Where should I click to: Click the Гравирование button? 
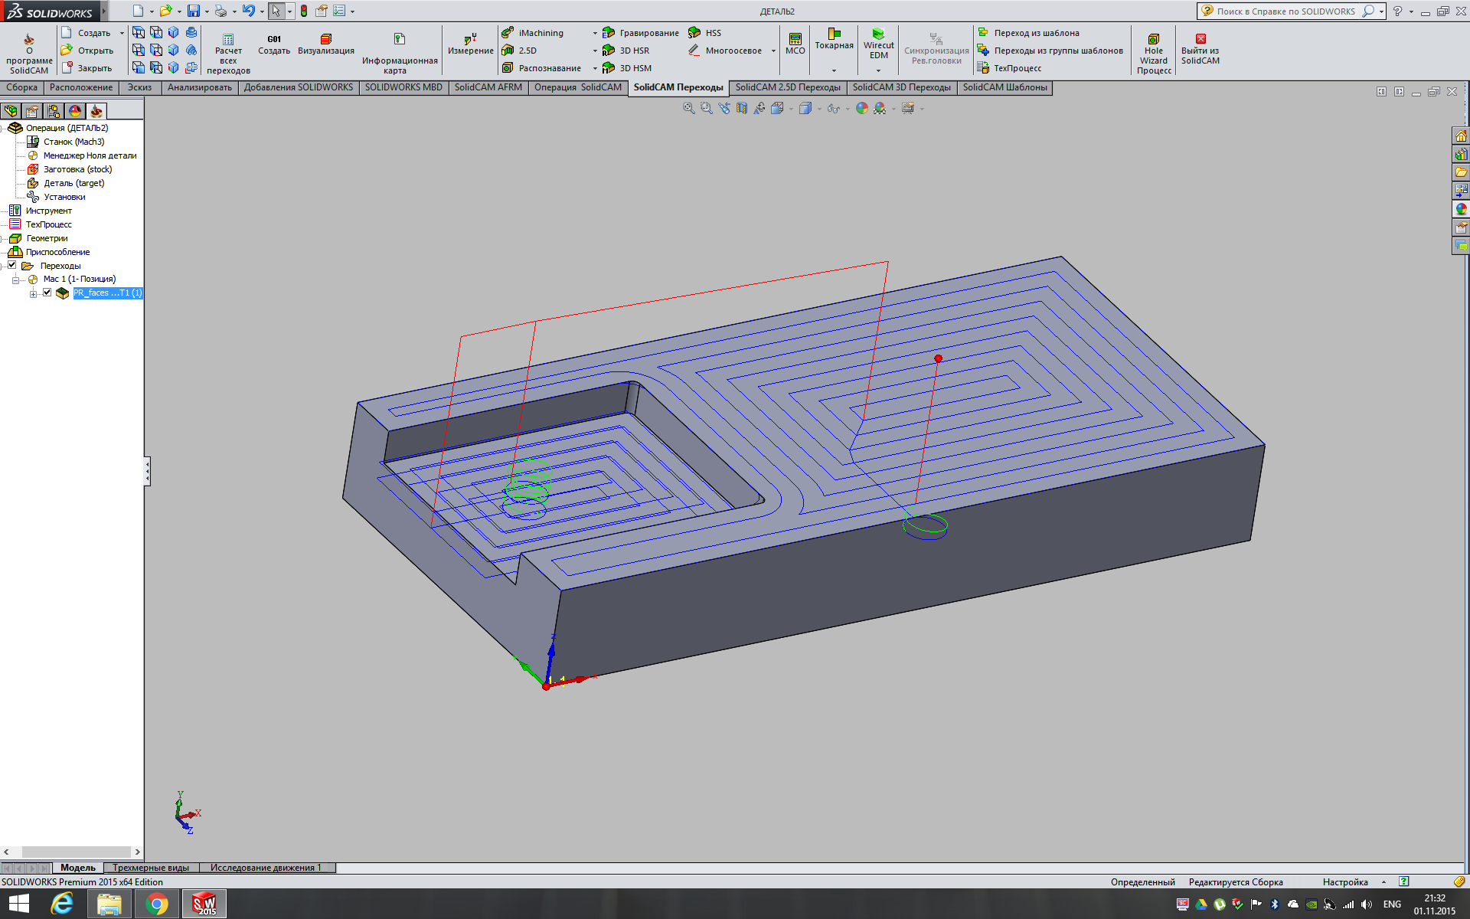(x=648, y=33)
